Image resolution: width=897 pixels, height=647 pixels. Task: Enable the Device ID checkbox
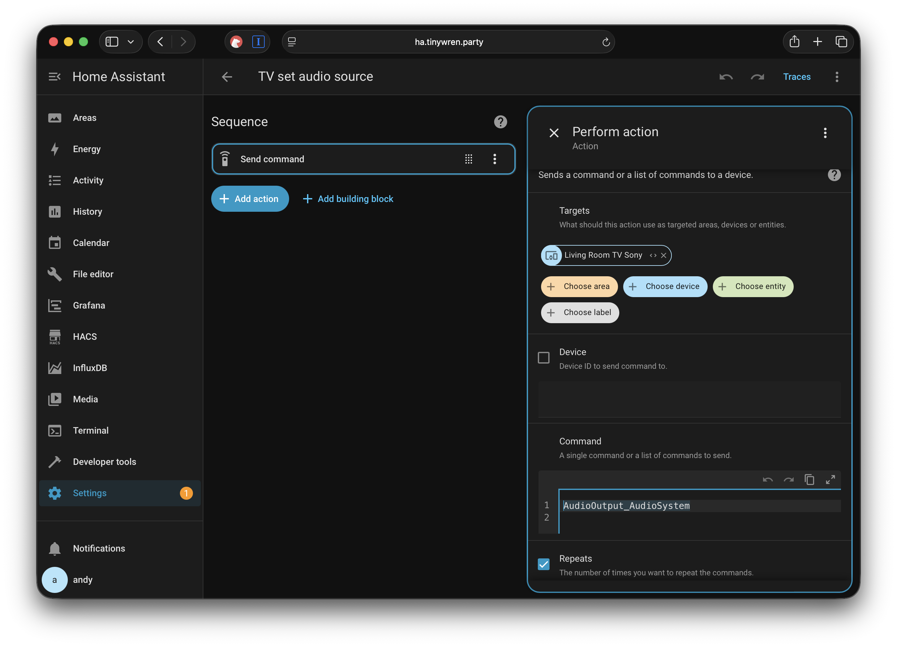544,357
